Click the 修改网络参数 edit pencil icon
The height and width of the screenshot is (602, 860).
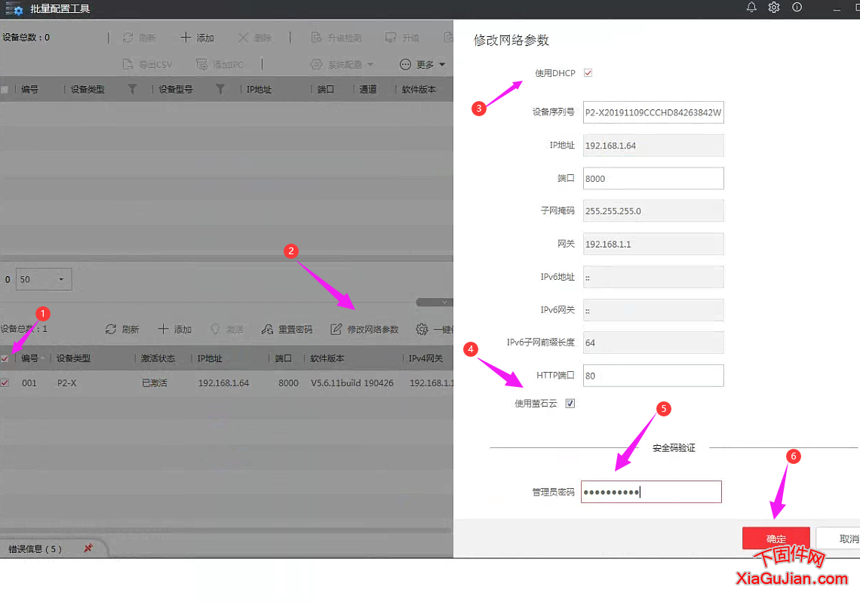coord(336,329)
